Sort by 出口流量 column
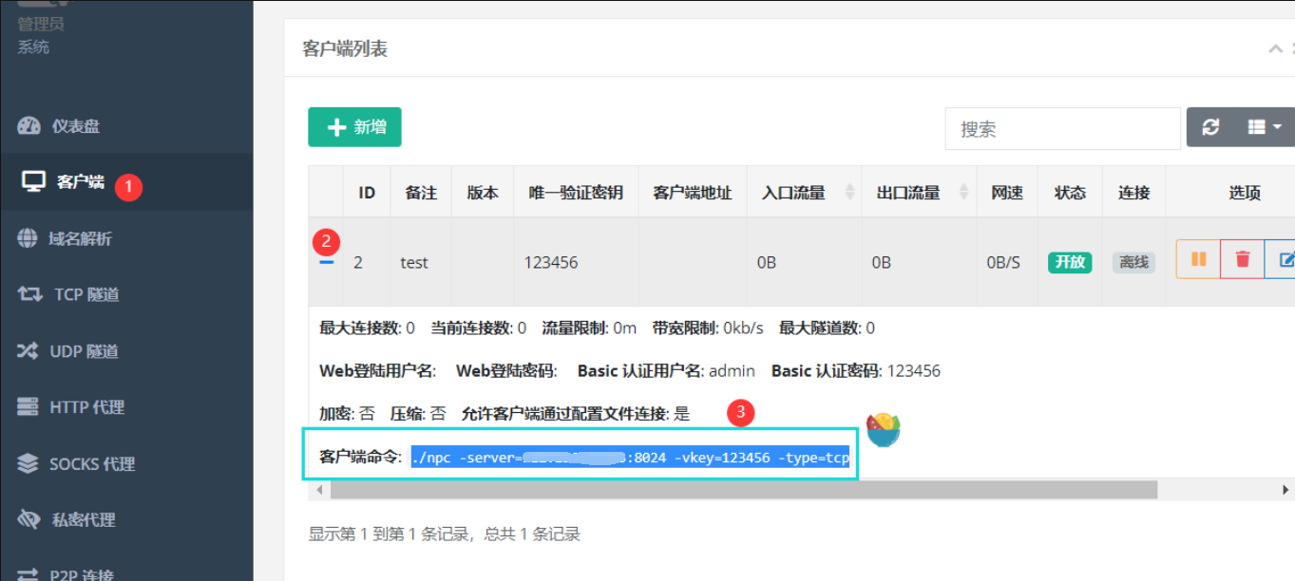Viewport: 1295px width, 581px height. [919, 193]
